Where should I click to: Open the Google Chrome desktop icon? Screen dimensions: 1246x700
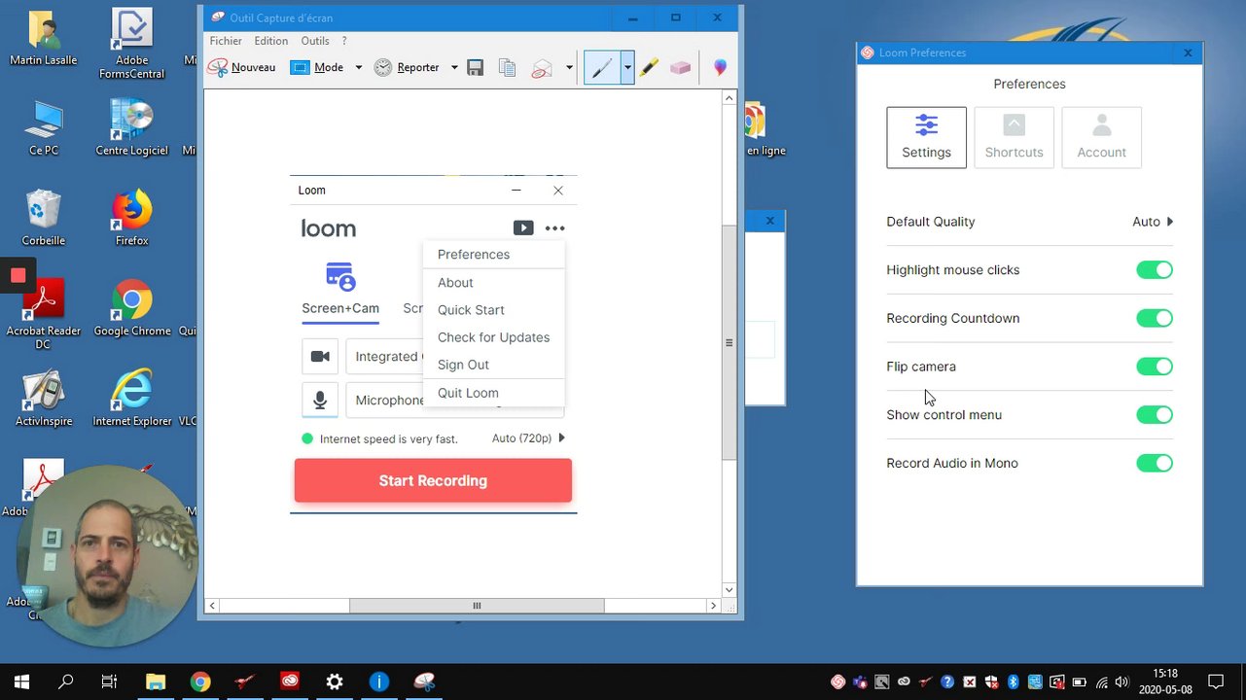[131, 308]
